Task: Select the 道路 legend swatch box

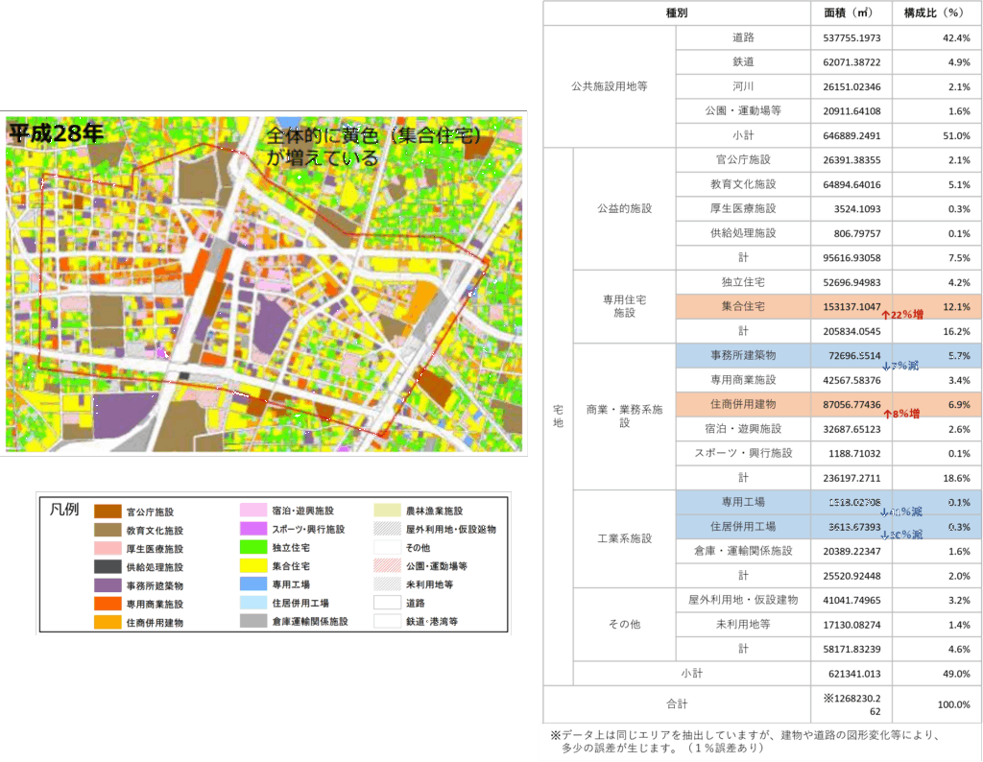Action: pos(388,603)
